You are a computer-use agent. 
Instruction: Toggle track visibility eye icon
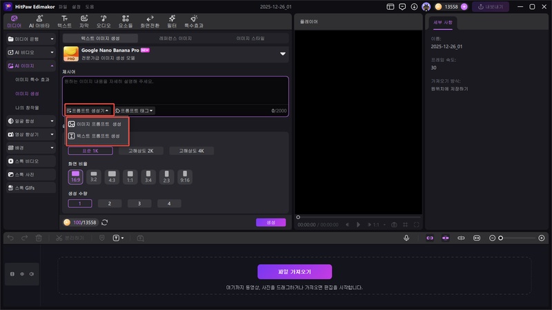click(x=22, y=273)
